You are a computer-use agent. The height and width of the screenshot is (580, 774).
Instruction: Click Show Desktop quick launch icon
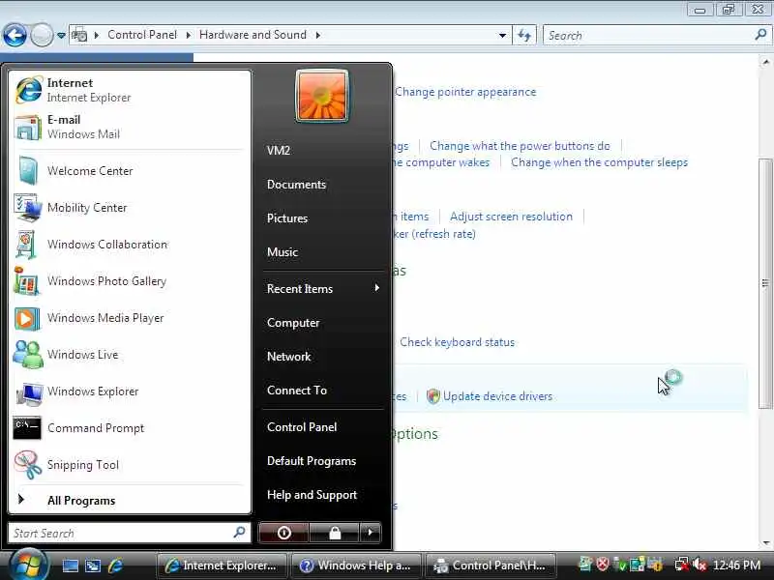click(70, 565)
